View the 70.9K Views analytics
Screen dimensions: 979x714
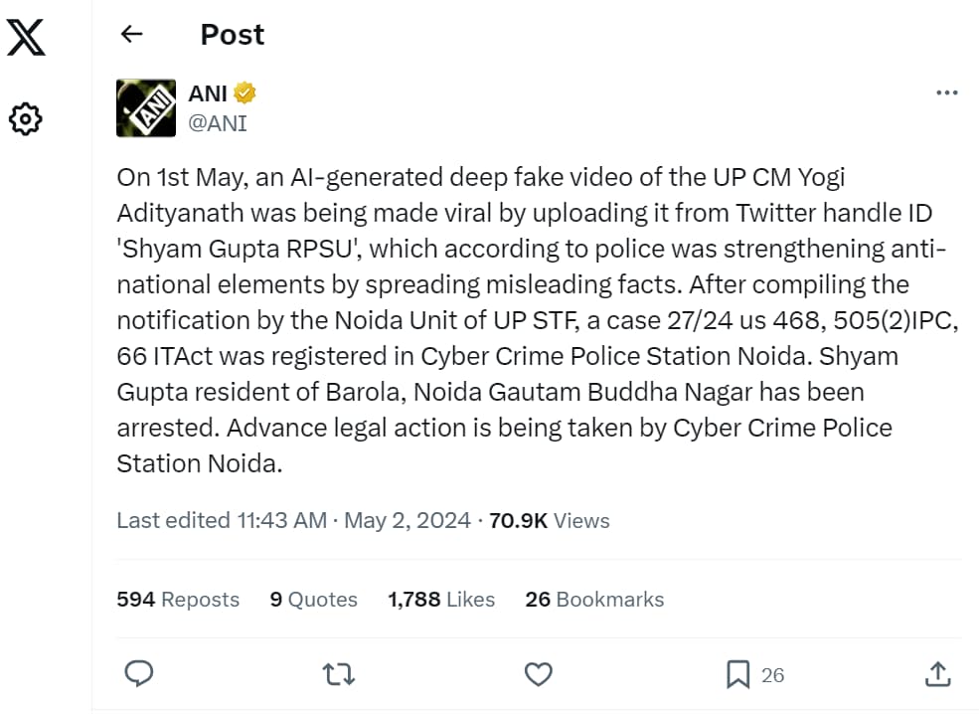click(x=550, y=520)
